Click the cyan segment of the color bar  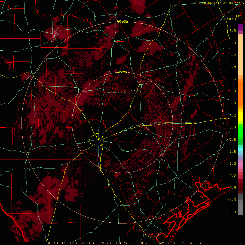240,150
